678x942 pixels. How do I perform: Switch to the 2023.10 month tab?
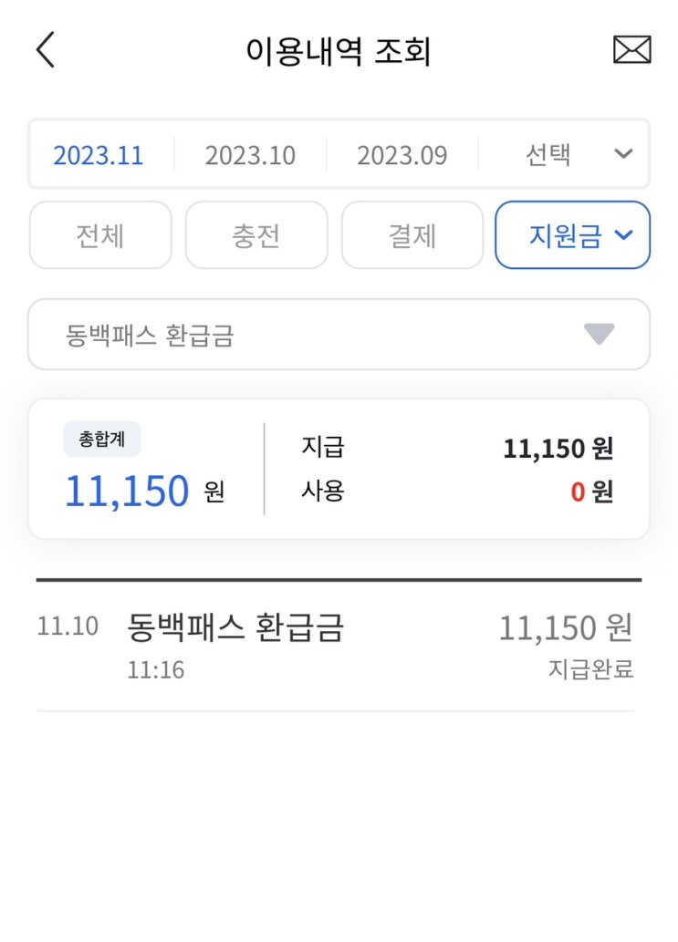[250, 155]
